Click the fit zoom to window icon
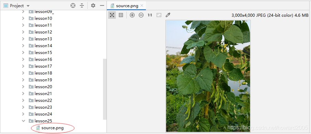This screenshot has height=134, width=311. (159, 15)
